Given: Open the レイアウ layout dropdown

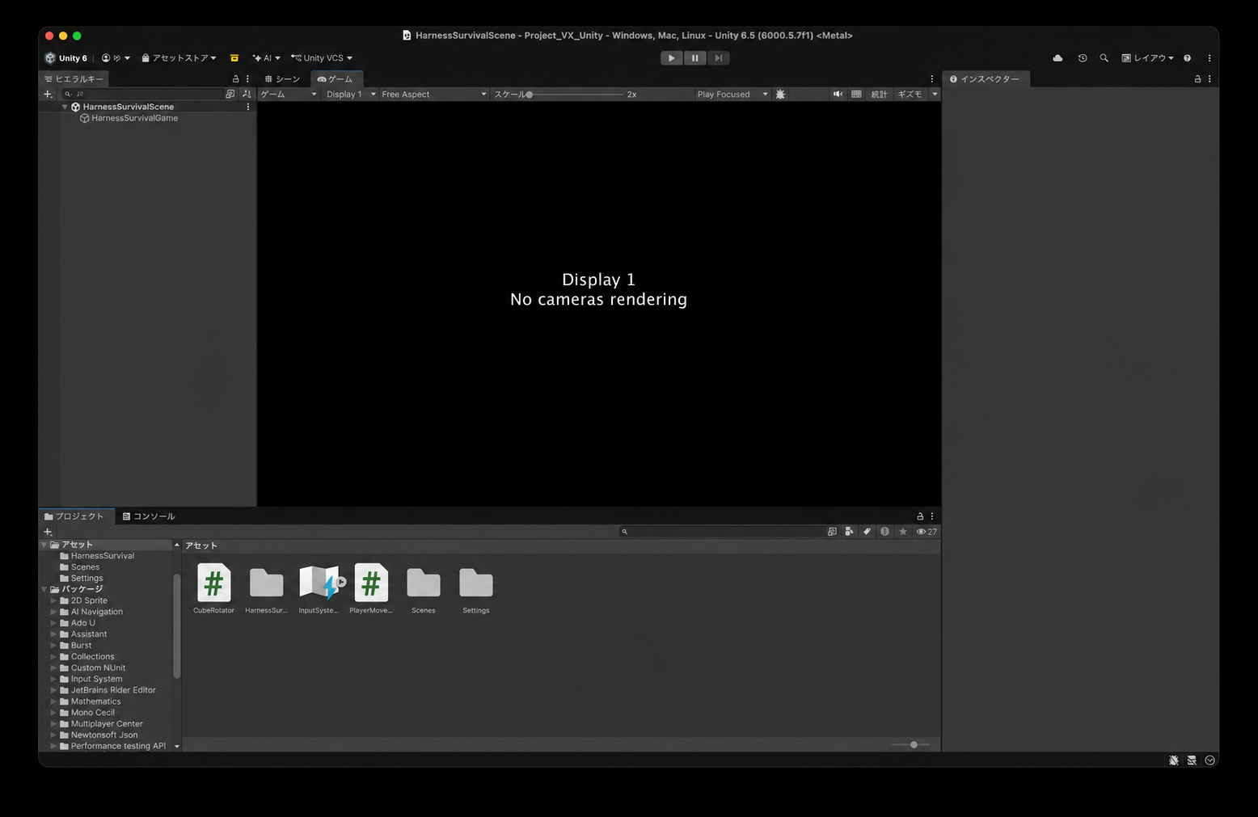Looking at the screenshot, I should [1148, 58].
